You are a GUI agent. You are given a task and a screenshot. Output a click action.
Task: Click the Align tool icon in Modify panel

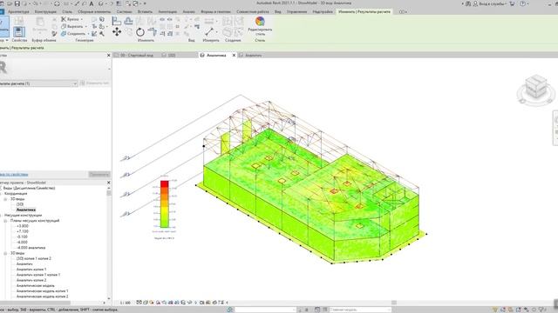click(x=116, y=21)
